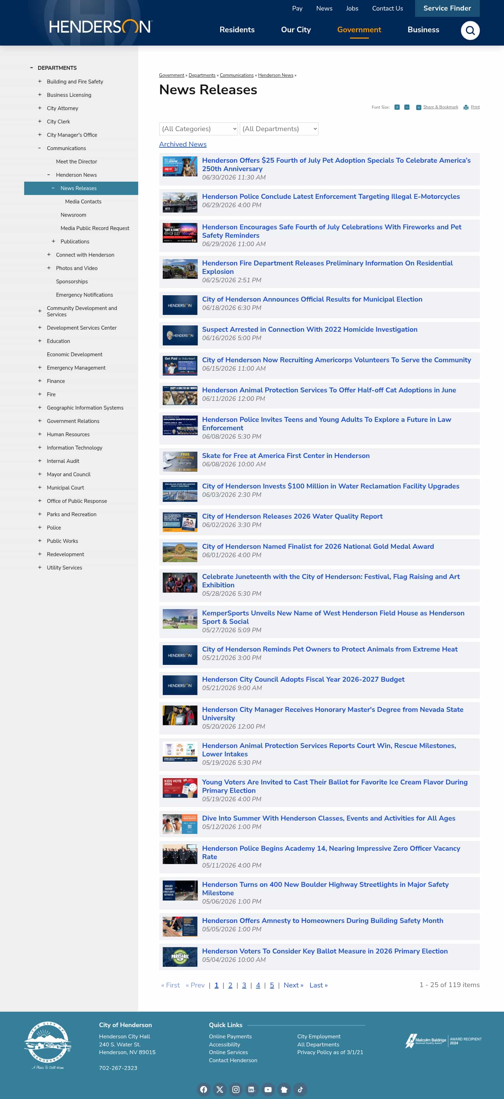Go to Jobs in top navigation
This screenshot has width=504, height=1099.
pos(352,8)
